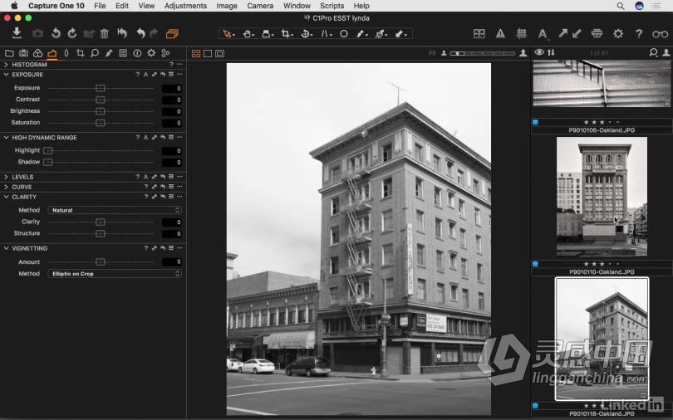Open the Scripts menu
Viewport: 673px width, 420px height.
[332, 6]
